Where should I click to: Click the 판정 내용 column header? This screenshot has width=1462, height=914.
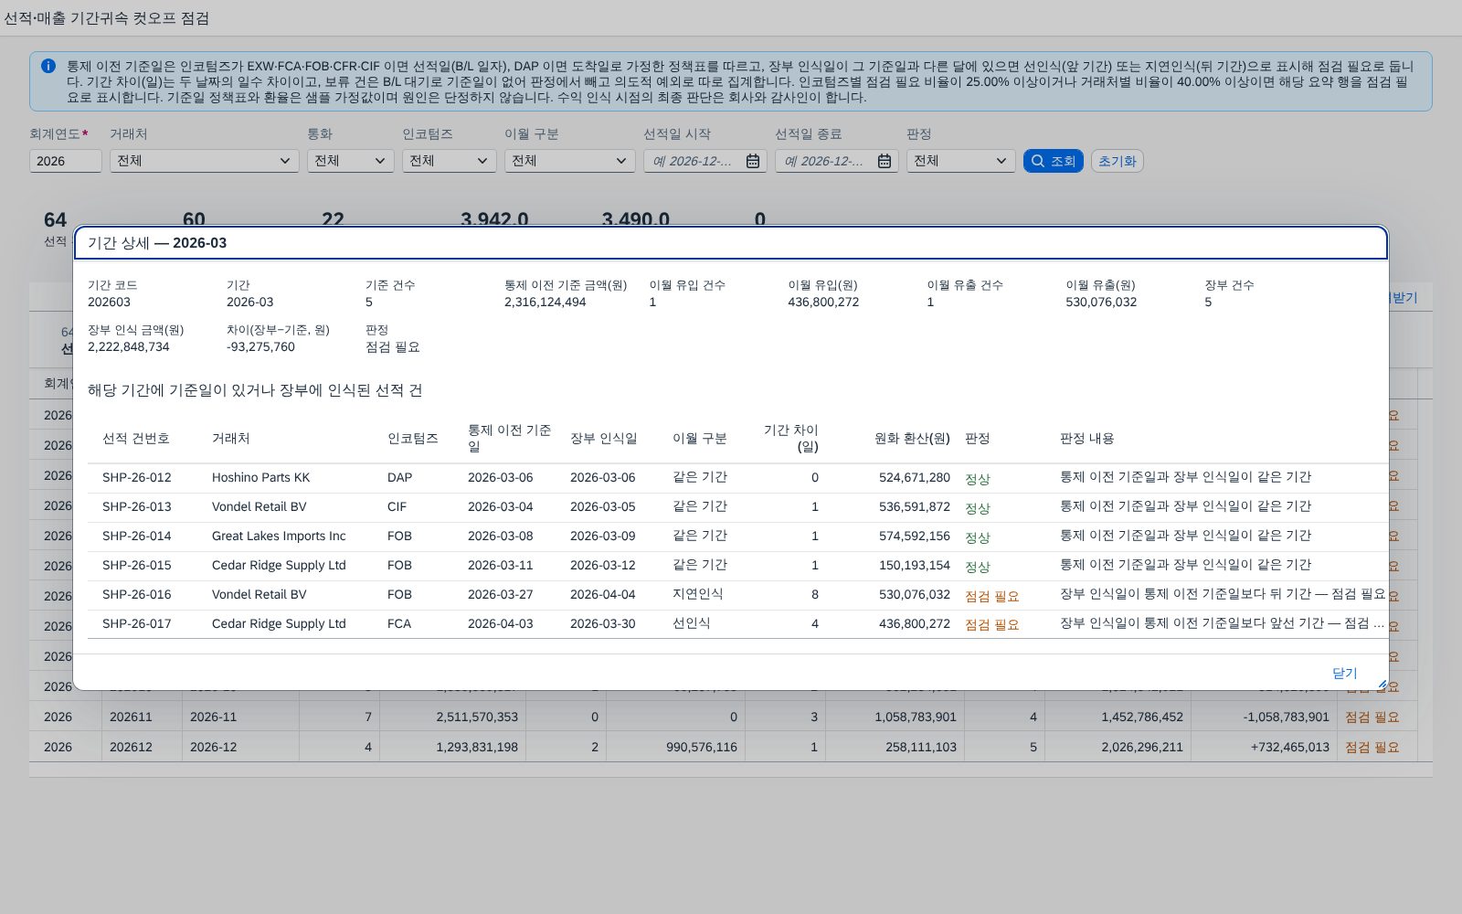1087,439
